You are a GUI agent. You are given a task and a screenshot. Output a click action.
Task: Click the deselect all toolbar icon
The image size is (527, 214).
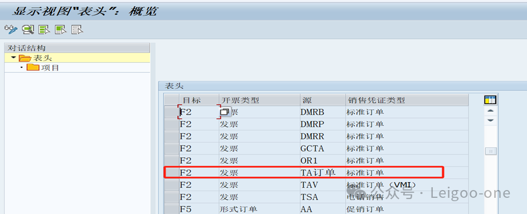point(78,30)
